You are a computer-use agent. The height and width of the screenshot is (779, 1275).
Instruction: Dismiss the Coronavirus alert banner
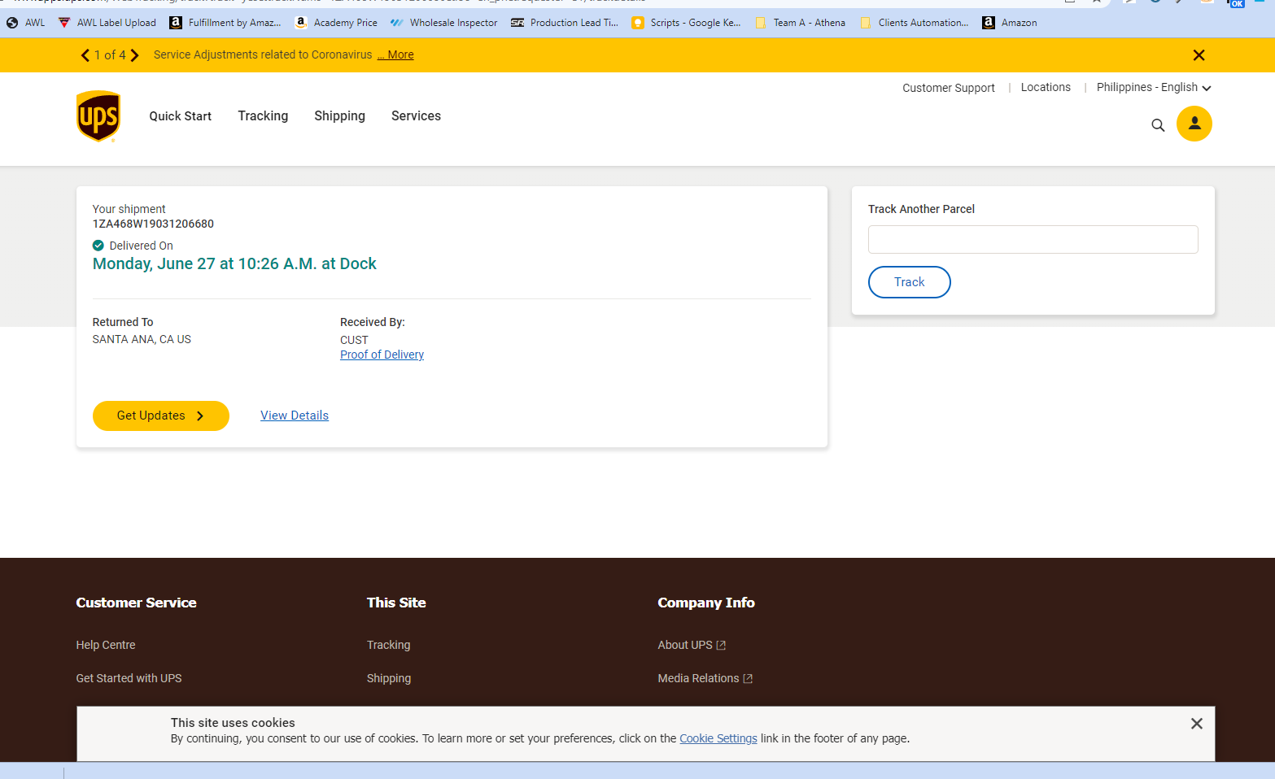tap(1199, 55)
